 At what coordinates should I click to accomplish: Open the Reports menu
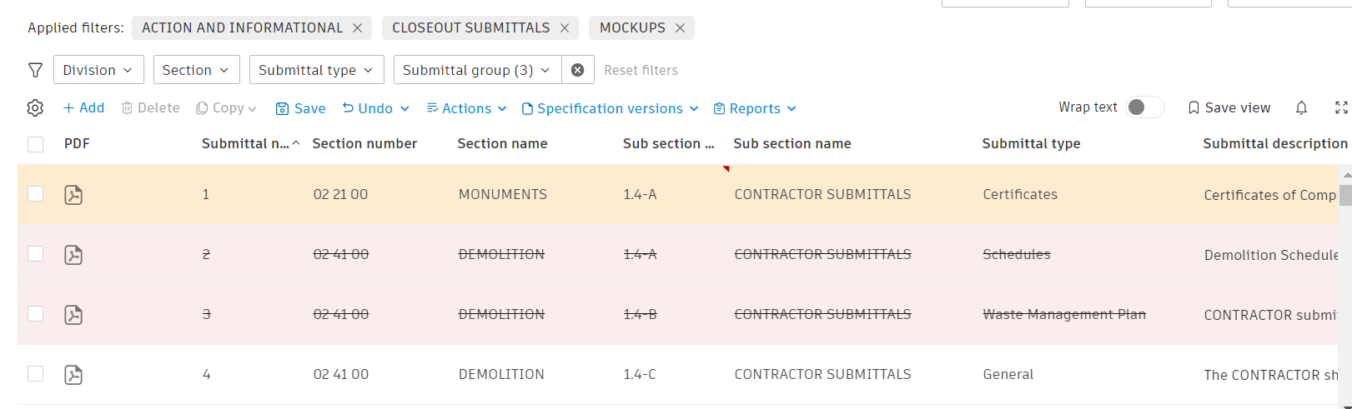coord(755,108)
